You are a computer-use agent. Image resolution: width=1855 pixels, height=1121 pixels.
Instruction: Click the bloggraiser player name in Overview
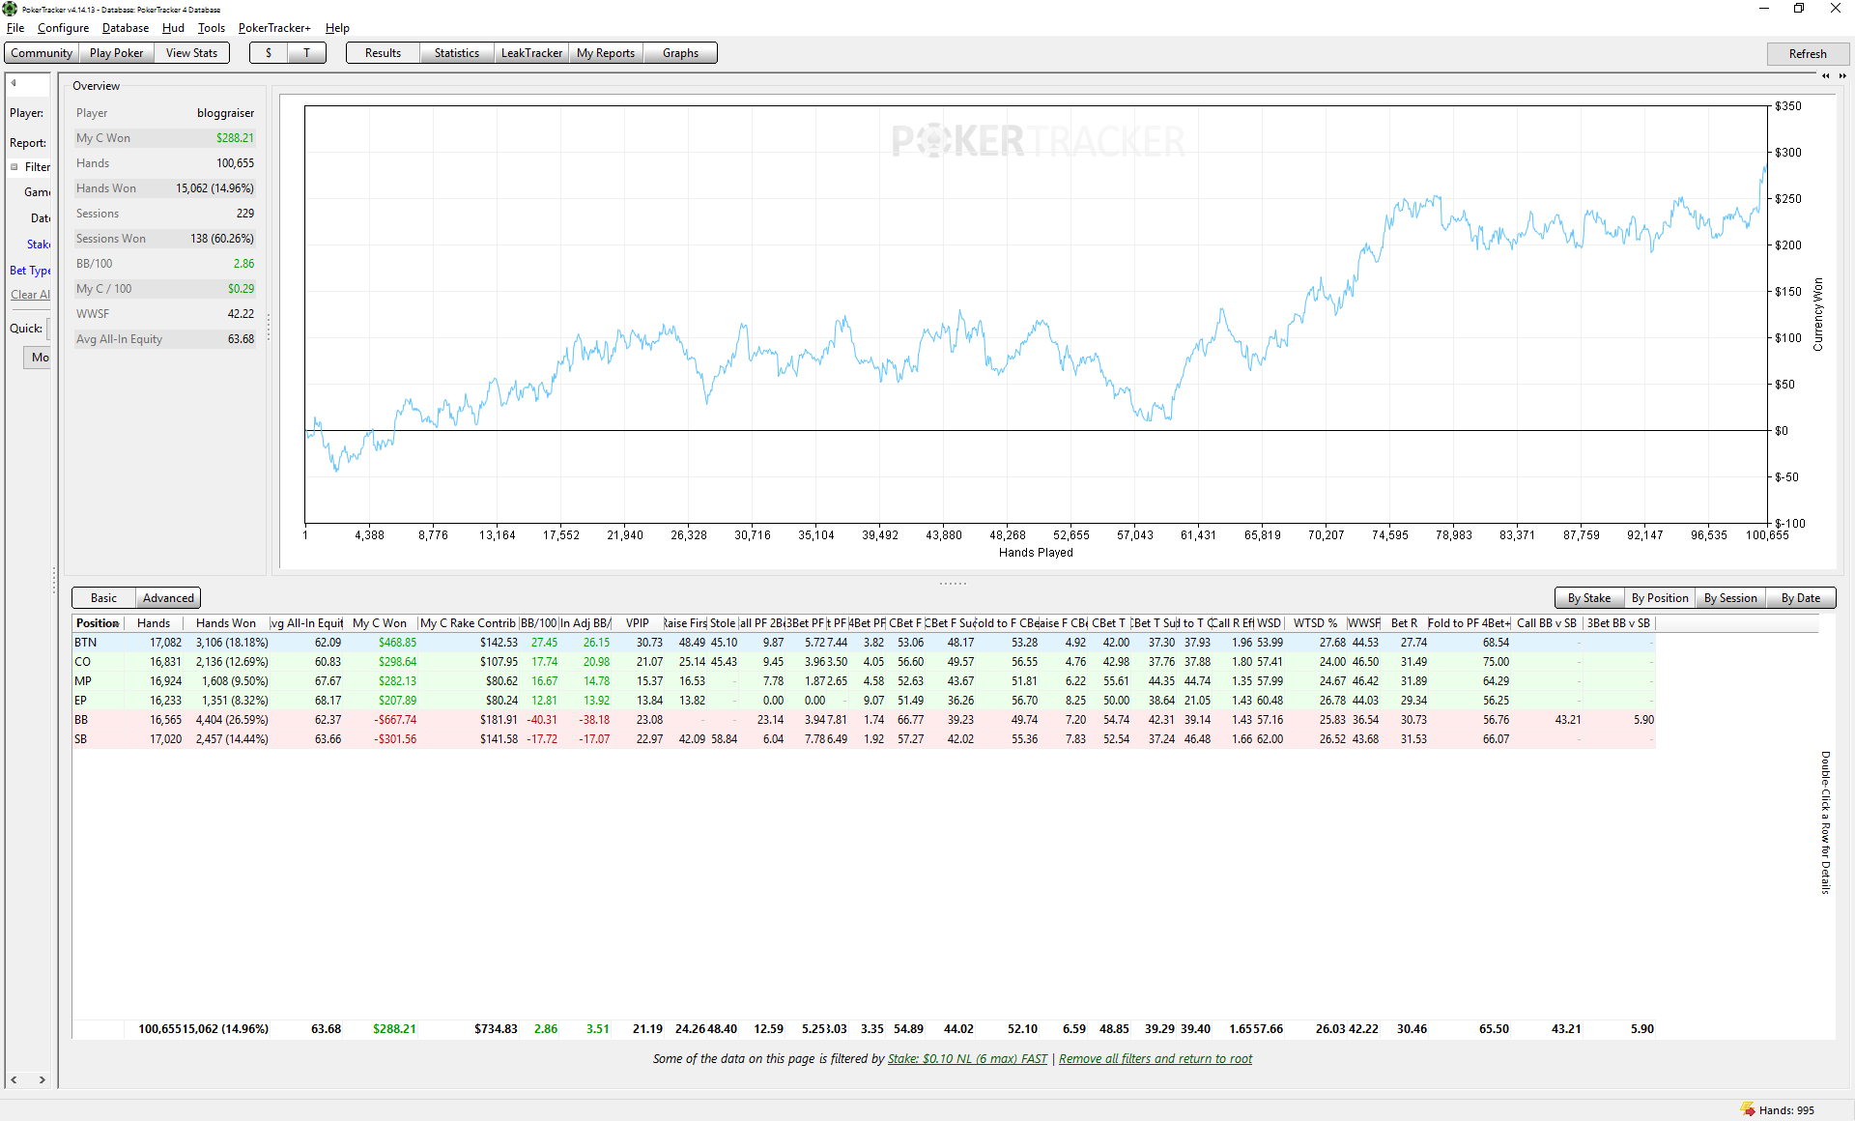tap(225, 113)
